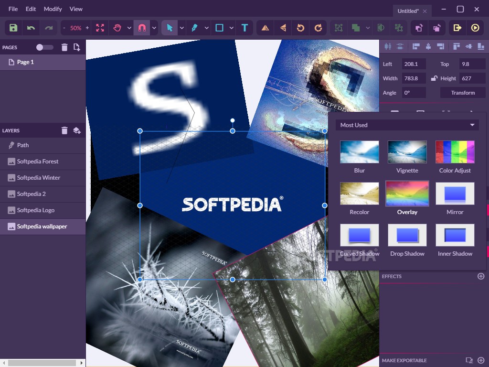
Task: Select Page 1 in Pages panel
Action: (43, 62)
